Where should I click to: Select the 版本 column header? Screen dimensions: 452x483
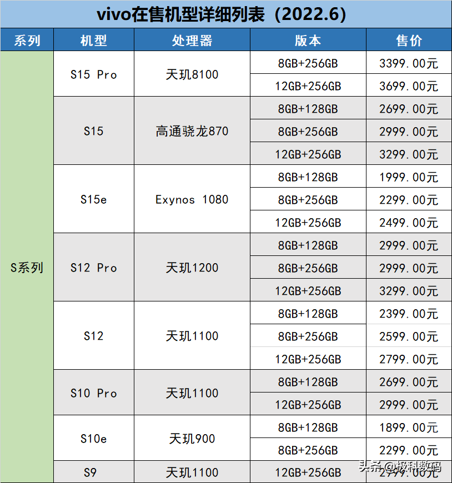point(308,40)
